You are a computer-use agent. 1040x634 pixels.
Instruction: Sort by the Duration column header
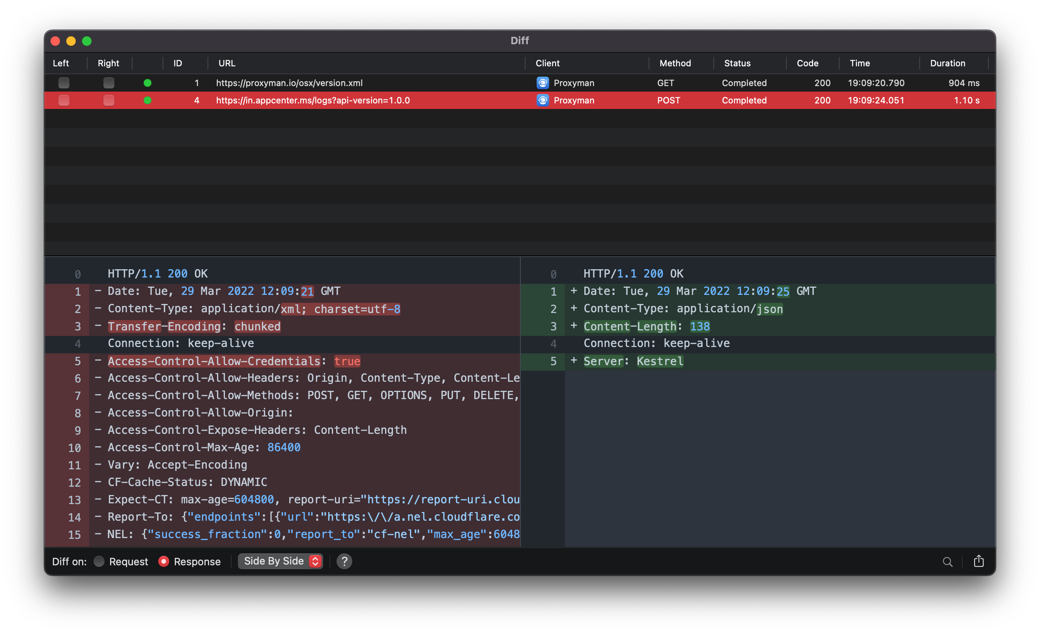click(x=947, y=63)
